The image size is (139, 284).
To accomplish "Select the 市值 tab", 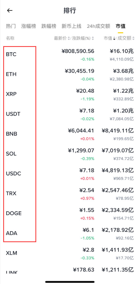I will (120, 26).
